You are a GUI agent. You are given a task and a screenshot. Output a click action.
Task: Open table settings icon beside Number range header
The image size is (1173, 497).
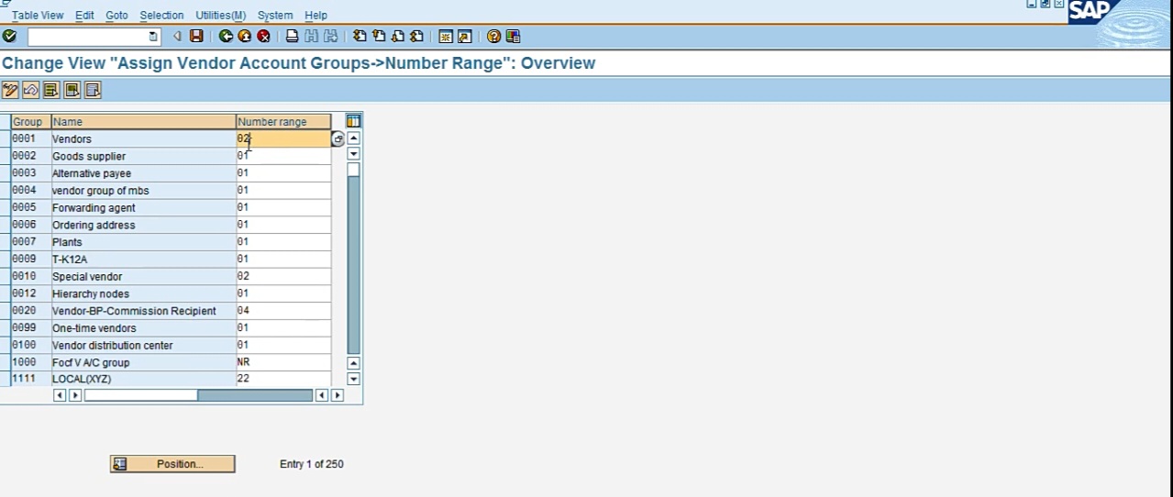click(x=353, y=121)
